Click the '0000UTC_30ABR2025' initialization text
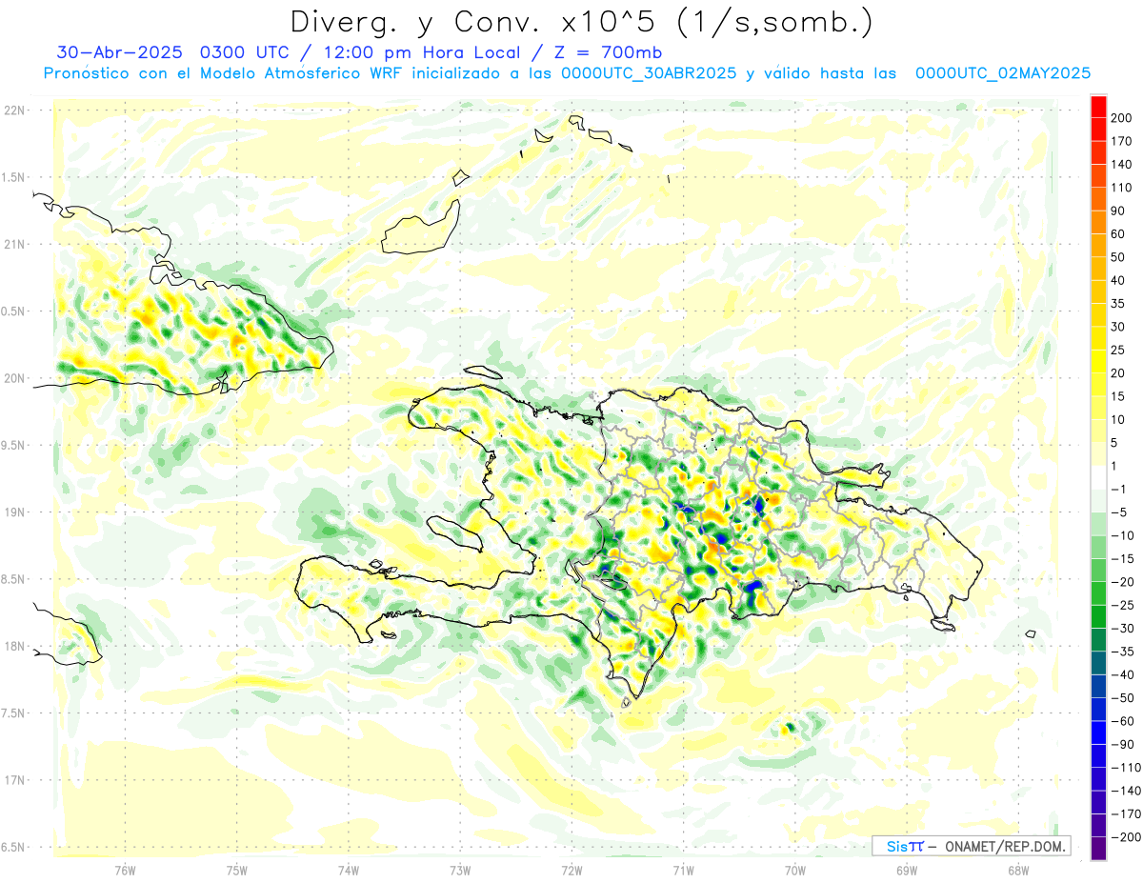This screenshot has height=883, width=1143. pyautogui.click(x=649, y=73)
